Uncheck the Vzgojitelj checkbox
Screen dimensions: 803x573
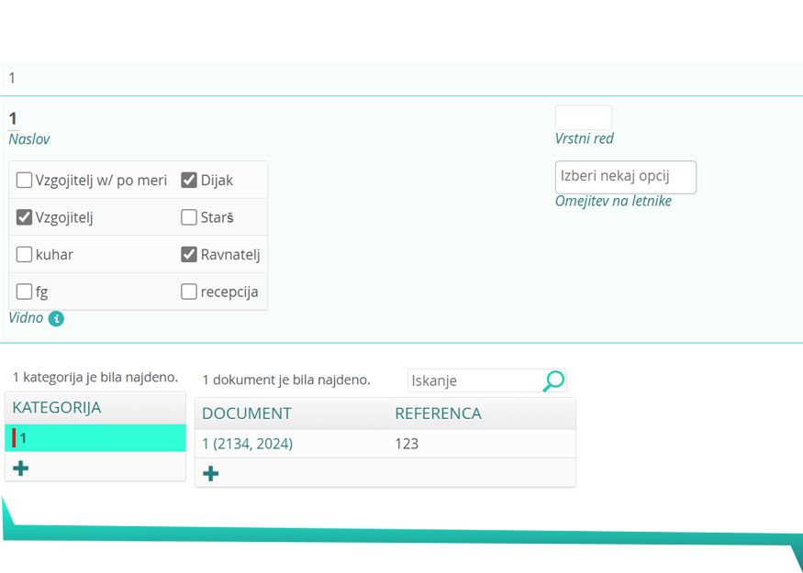click(25, 217)
